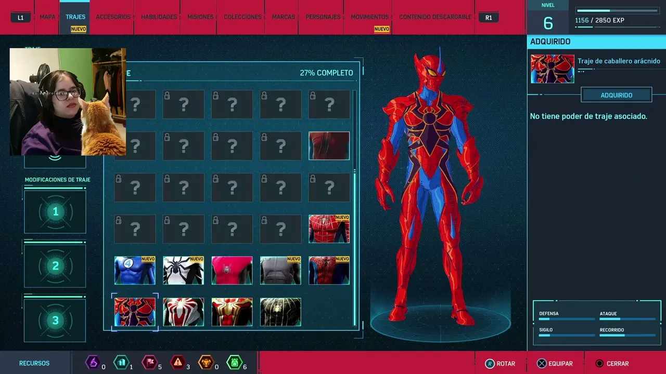Click the locked slot above the gray padded suit
This screenshot has width=666, height=374.
280,229
